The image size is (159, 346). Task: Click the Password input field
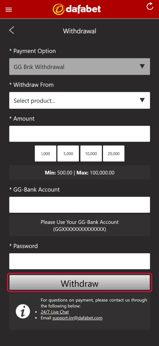(80, 261)
